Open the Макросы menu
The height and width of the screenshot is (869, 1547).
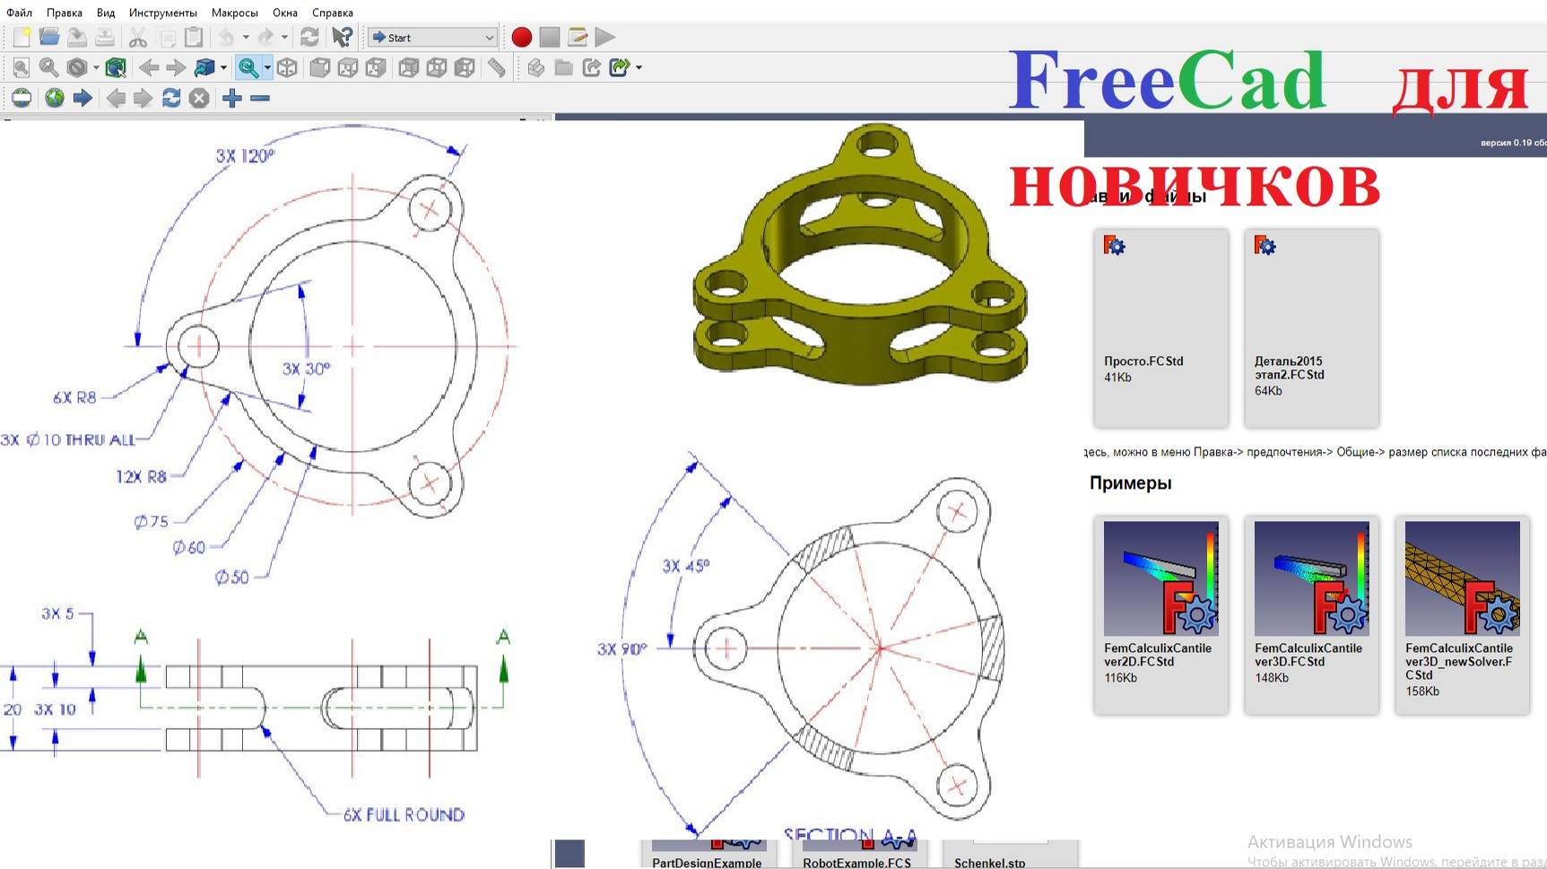235,13
